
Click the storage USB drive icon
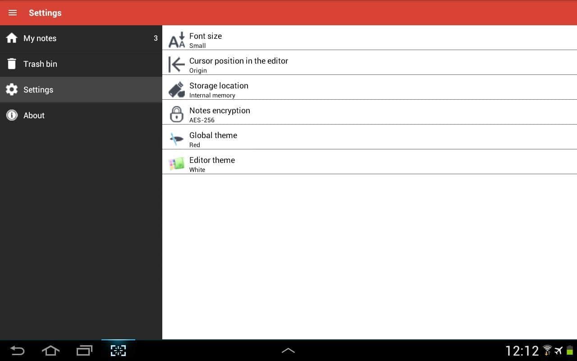click(177, 89)
